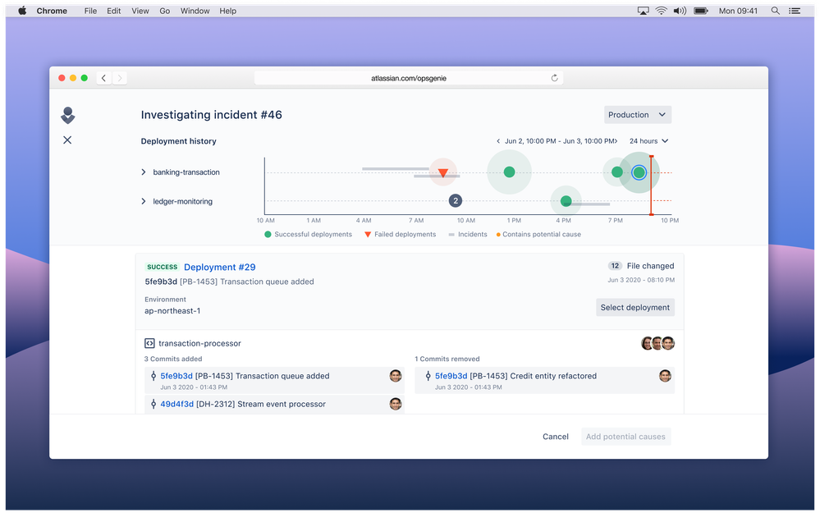Click commit icon beside Credit entity refactored
820x513 pixels.
coord(428,376)
